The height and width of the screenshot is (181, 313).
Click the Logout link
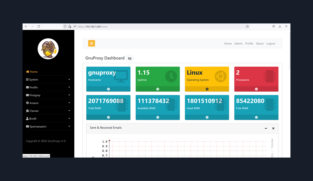click(271, 44)
